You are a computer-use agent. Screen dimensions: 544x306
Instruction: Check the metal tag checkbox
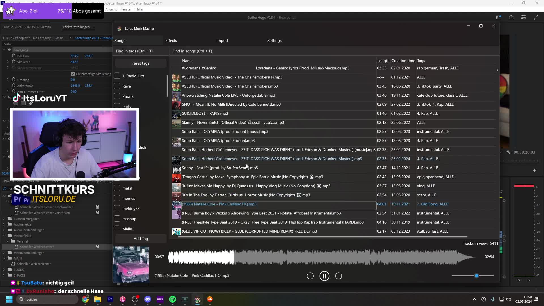(117, 188)
